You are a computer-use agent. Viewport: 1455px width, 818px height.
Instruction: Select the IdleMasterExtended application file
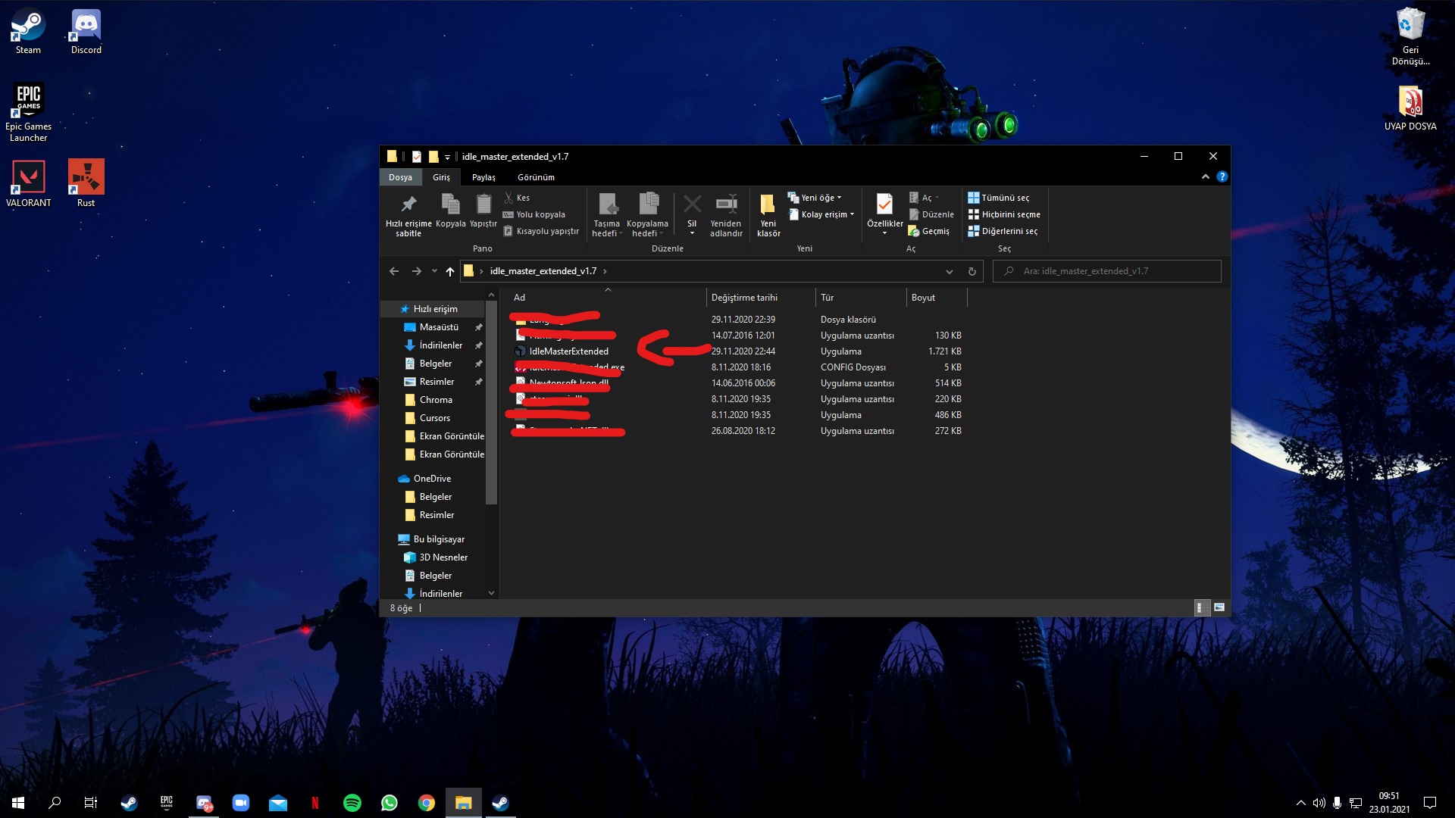pos(568,351)
